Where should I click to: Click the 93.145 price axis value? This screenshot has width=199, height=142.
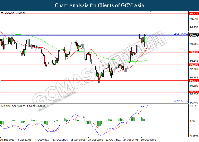194,61
